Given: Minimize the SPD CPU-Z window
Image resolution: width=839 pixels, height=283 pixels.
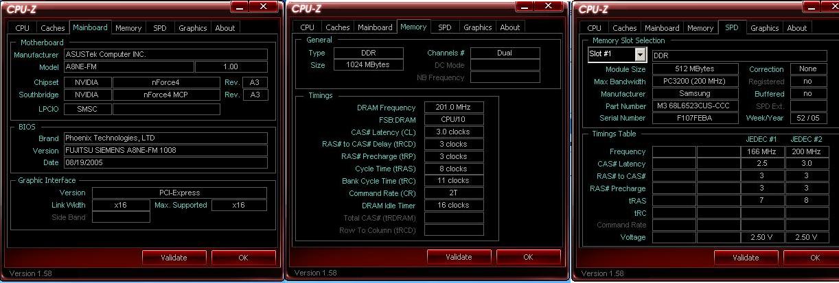Looking at the screenshot, I should click(812, 6).
